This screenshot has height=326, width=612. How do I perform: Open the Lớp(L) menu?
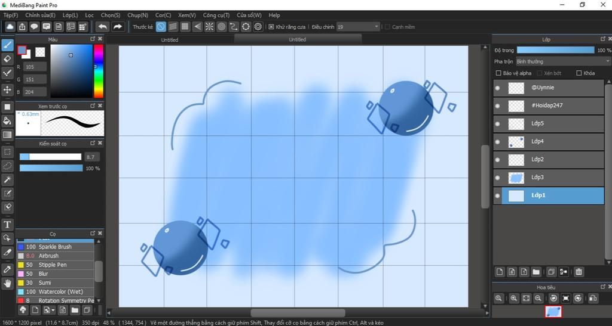coord(71,15)
